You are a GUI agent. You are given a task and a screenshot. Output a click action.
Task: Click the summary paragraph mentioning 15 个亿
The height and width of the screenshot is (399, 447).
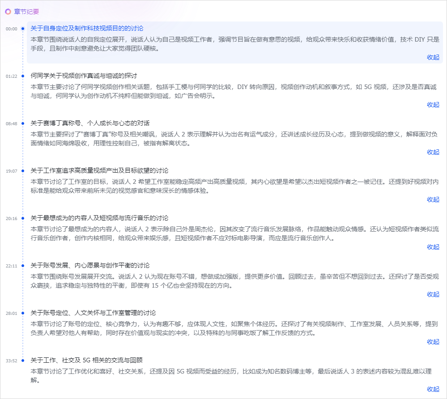[x=235, y=281]
